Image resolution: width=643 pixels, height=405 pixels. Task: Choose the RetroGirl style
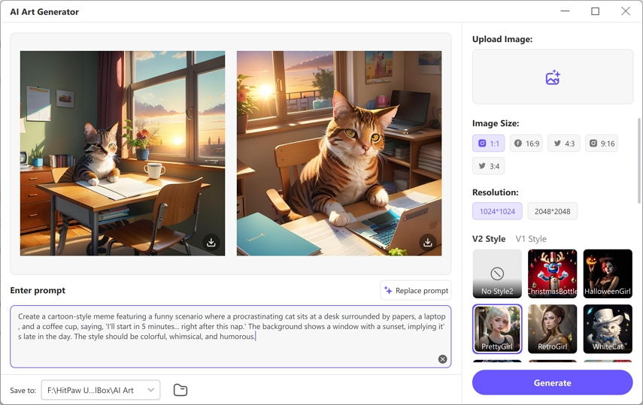pos(552,329)
